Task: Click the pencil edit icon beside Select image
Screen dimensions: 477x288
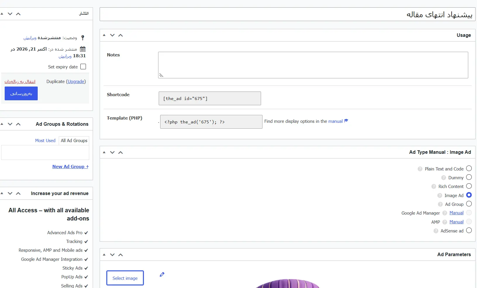Action: (x=162, y=274)
